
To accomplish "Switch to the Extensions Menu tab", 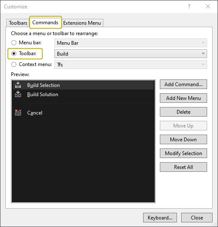I will pos(82,23).
